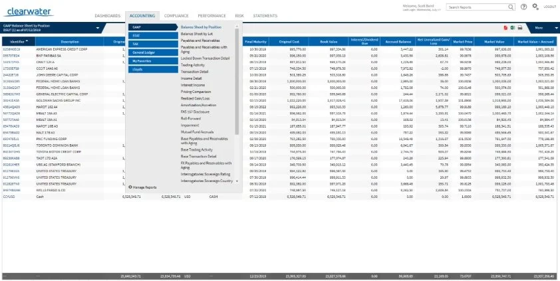Select the My Favorites category
Screen dimensions: 560x281
pyautogui.click(x=153, y=61)
